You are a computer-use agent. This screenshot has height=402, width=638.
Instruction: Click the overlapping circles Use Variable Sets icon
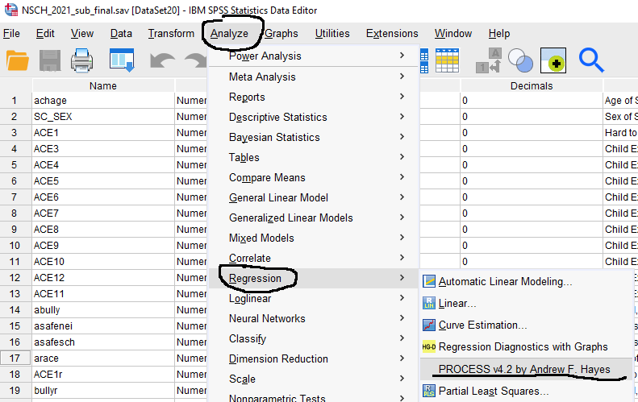click(x=520, y=60)
